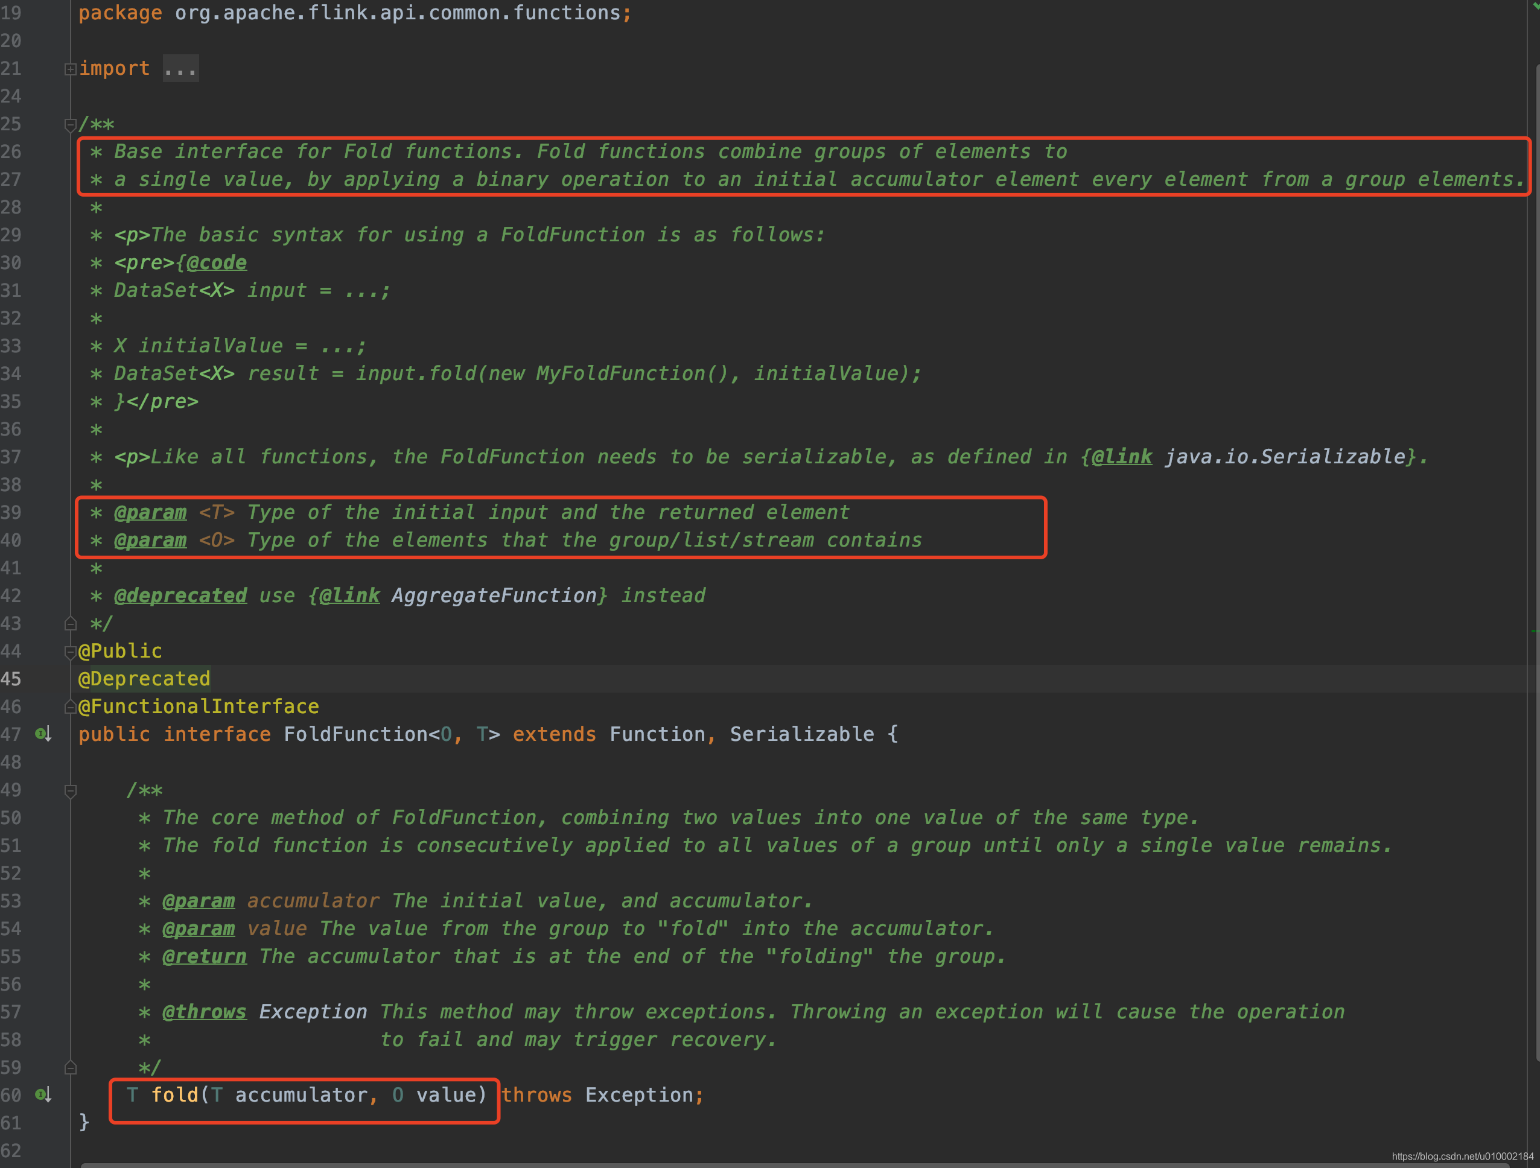
Task: Click fold marker at the @Public annotation
Action: click(69, 652)
